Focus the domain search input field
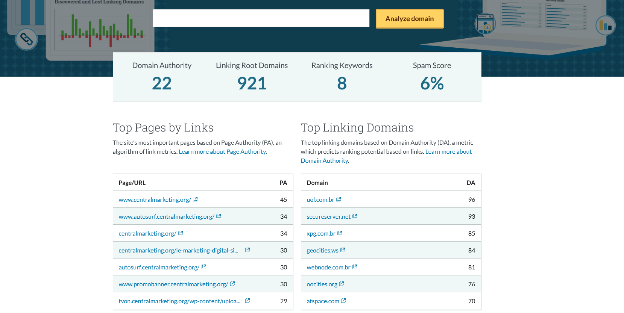Screen dimensions: 624x313 click(x=261, y=18)
